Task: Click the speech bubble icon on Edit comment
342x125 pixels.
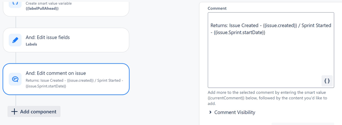Action: pyautogui.click(x=15, y=79)
